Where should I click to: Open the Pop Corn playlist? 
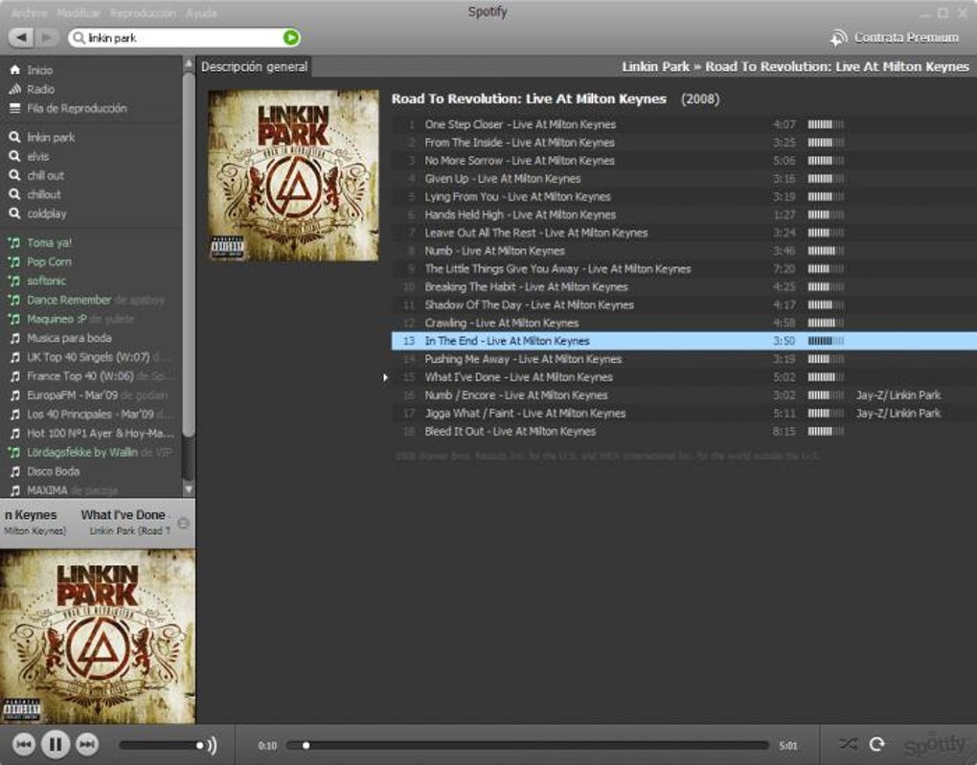point(49,261)
